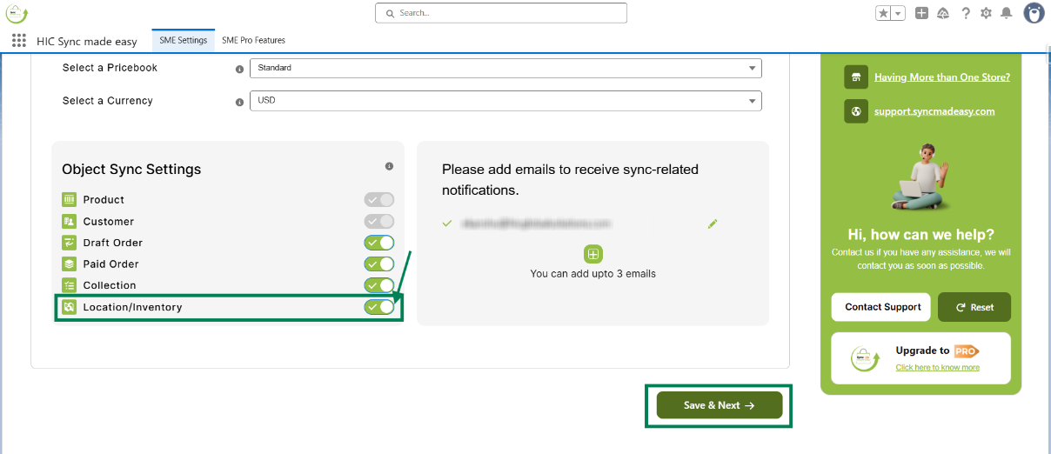Click the green add email plus icon
Viewport: 1051px width, 454px height.
(592, 254)
